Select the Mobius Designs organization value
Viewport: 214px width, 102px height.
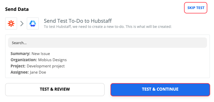(x=52, y=60)
